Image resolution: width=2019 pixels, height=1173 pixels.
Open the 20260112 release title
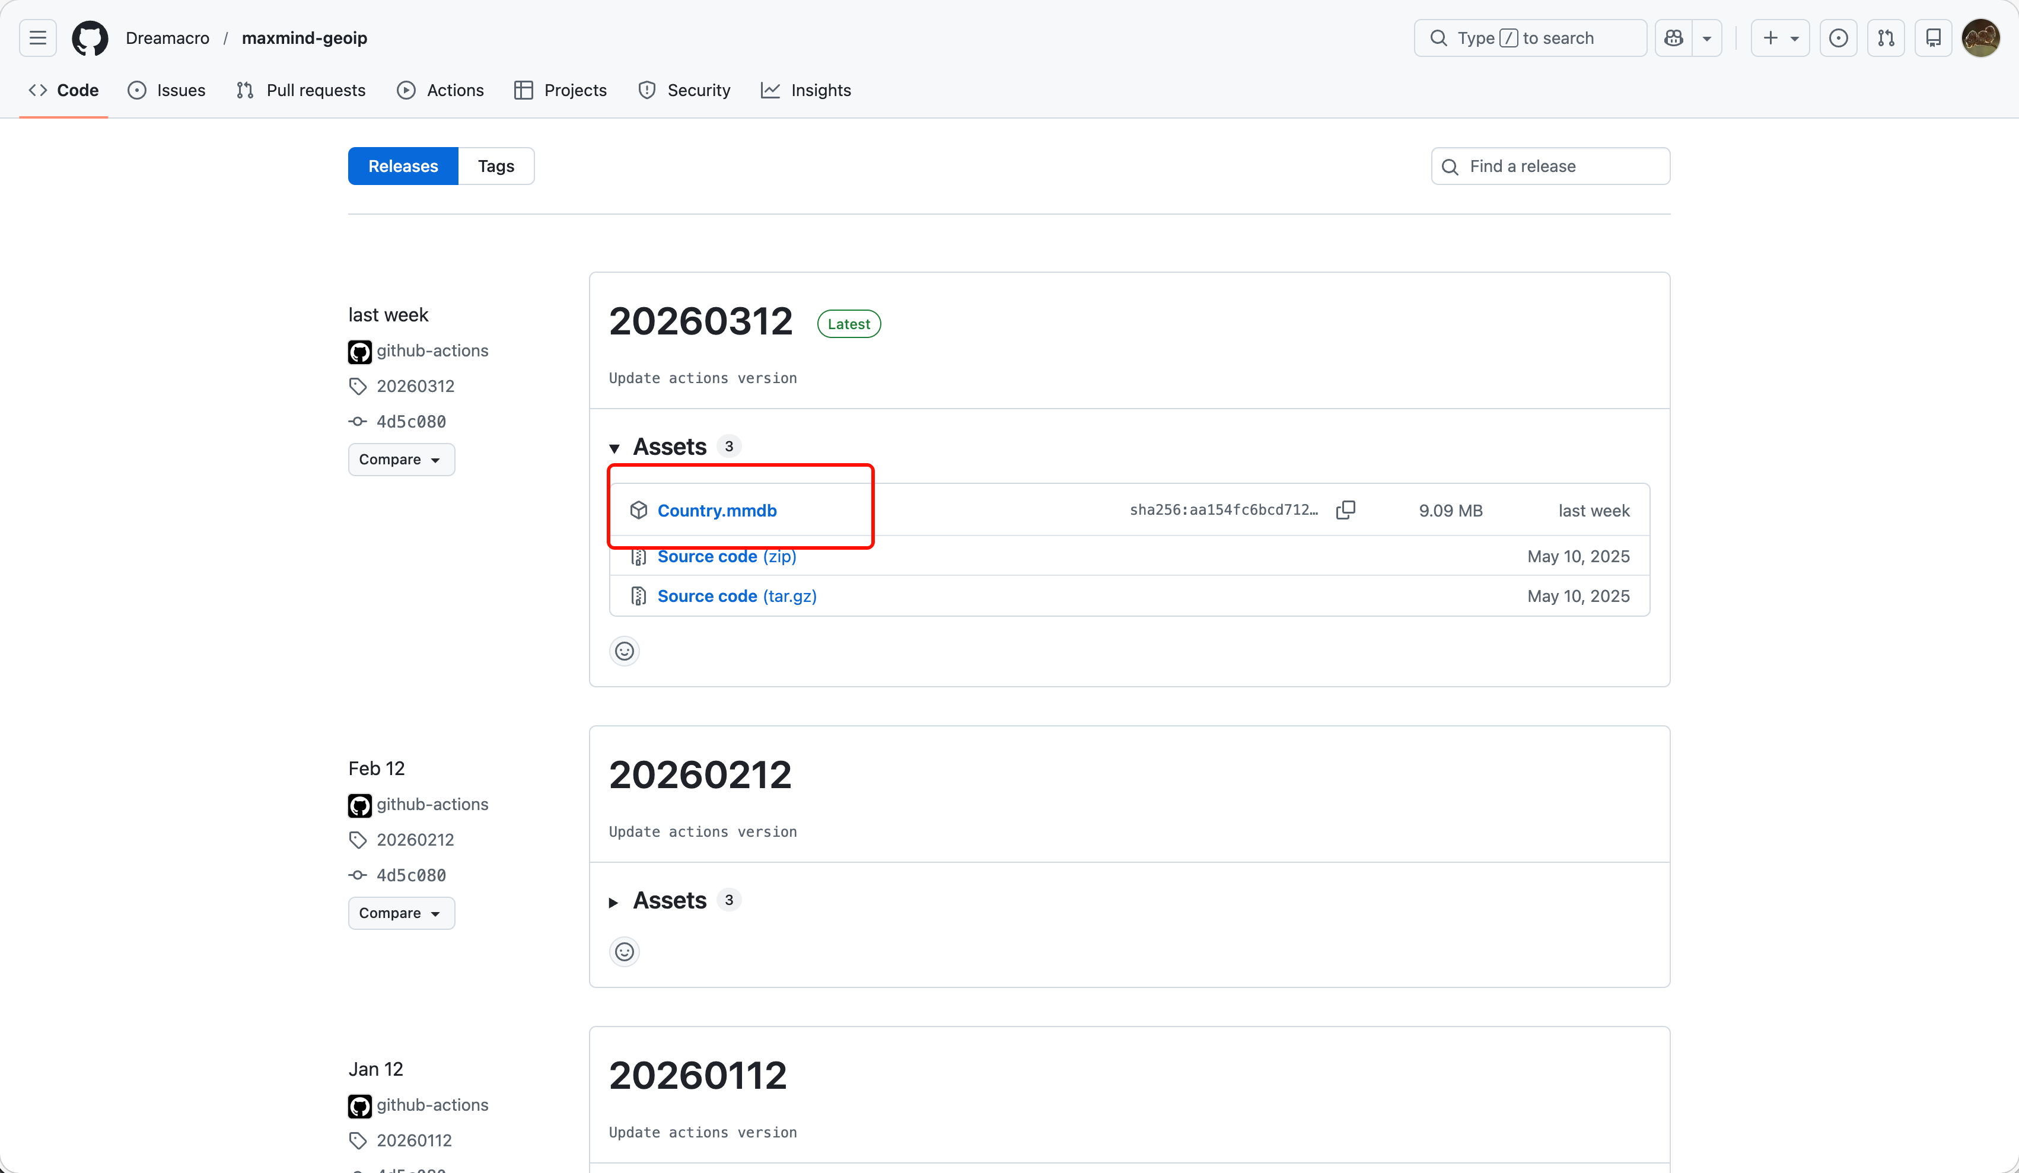698,1075
